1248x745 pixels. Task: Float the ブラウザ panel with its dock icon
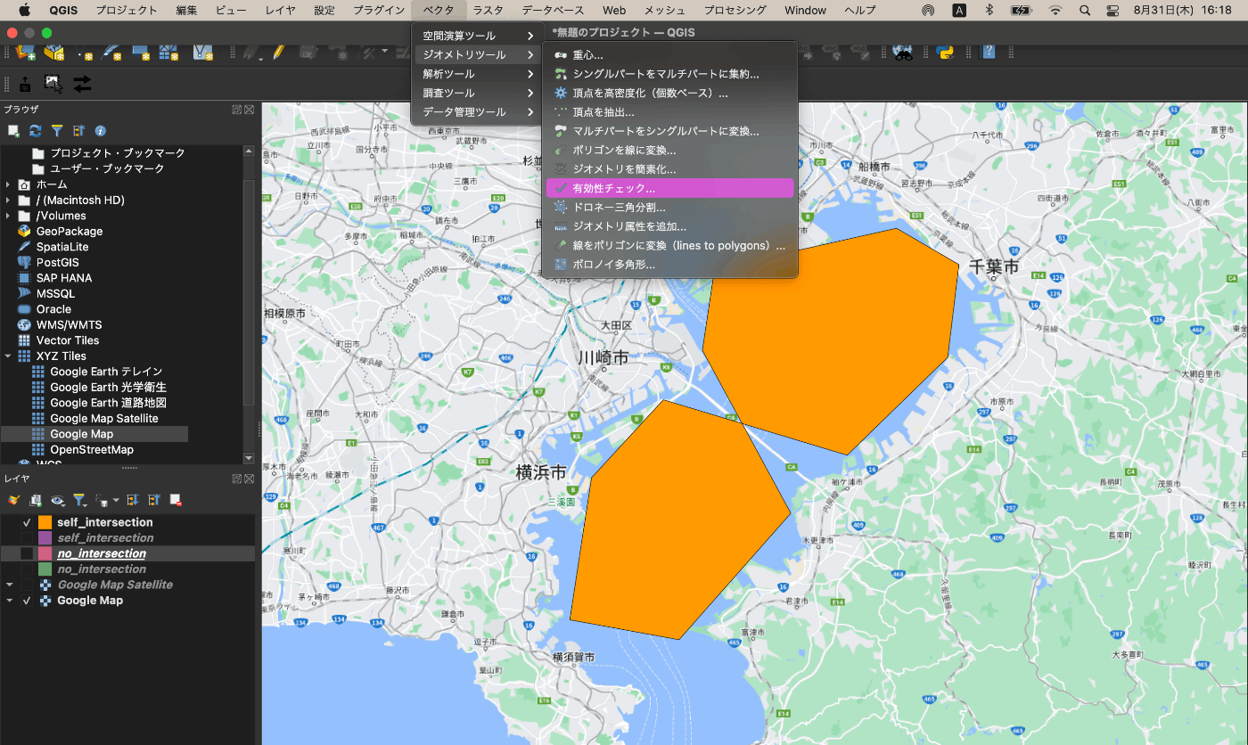[x=237, y=110]
